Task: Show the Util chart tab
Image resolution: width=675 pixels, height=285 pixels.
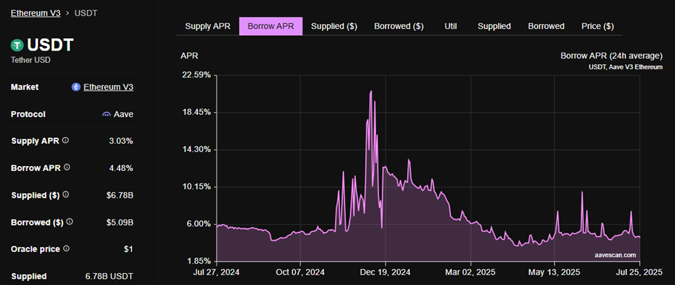Action: tap(450, 26)
